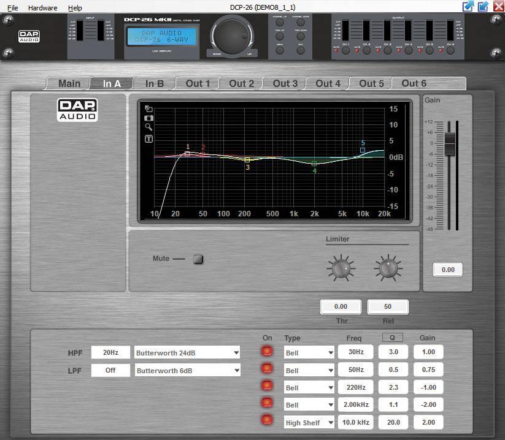Click the magnifier zoom icon in the EQ graph
The height and width of the screenshot is (440, 505).
tap(148, 127)
